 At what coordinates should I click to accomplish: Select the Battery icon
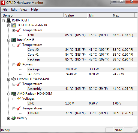(x=14, y=118)
